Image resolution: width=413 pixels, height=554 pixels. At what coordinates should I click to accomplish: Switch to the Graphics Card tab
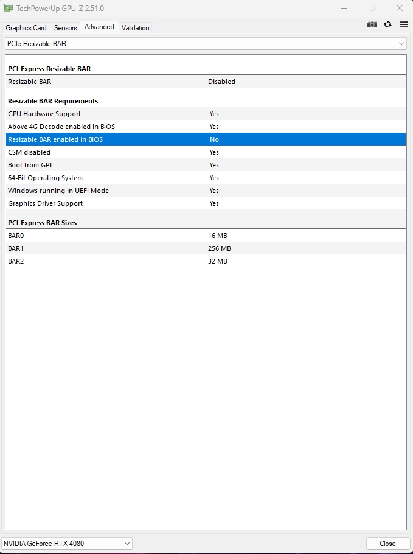26,28
